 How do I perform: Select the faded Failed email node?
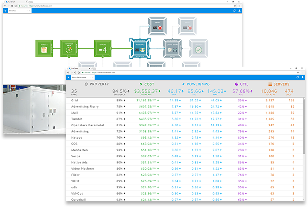[x=187, y=26]
